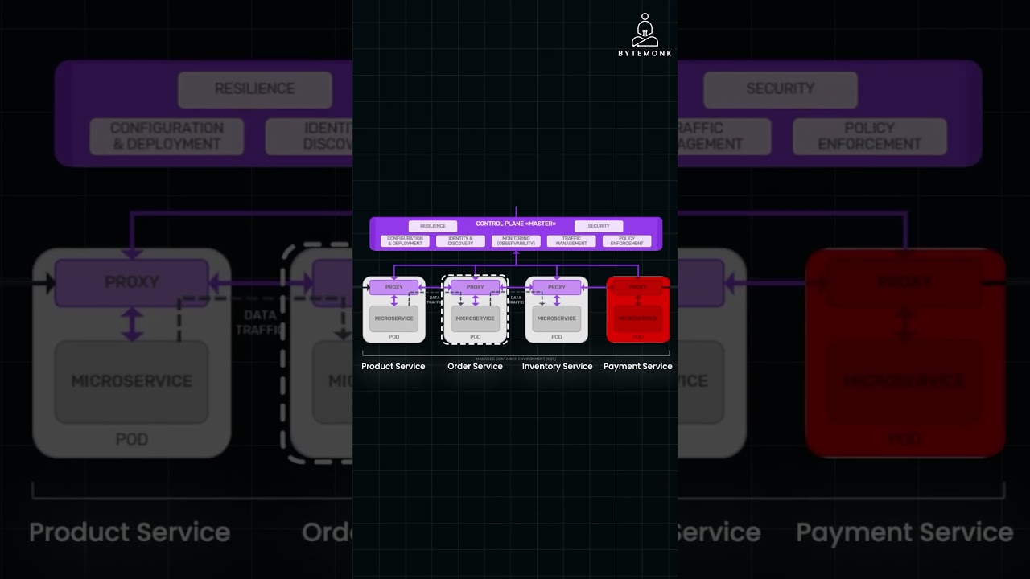Click the large blurred Payment Service text in background

pyautogui.click(x=904, y=532)
